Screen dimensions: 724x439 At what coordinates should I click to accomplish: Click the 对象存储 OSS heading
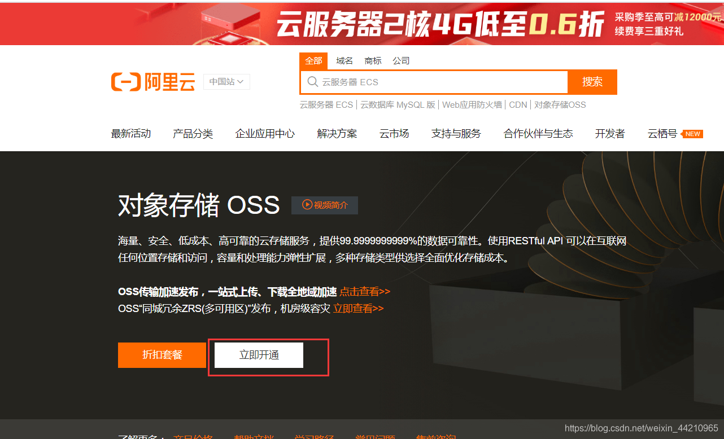point(199,205)
